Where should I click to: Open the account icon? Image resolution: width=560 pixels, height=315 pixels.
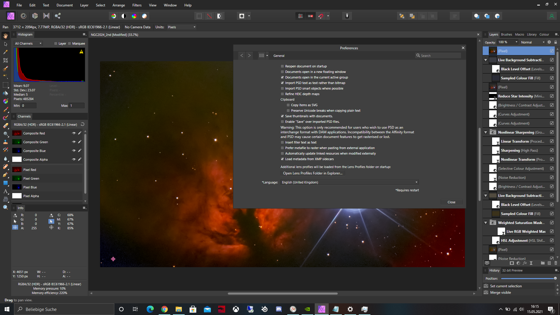552,16
